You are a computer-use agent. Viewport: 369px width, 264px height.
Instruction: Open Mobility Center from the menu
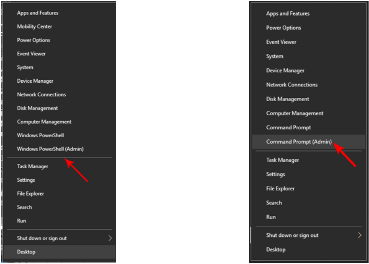(x=34, y=26)
